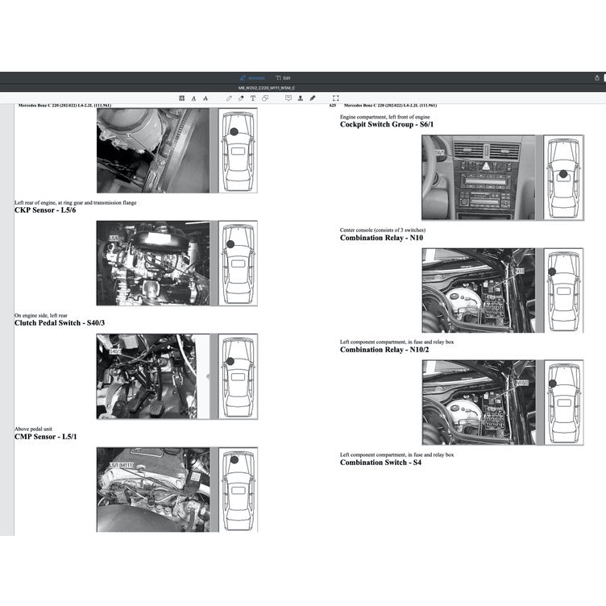Click the Combination Switch - S4 heading
Screen dimensions: 606x606
[x=380, y=463]
